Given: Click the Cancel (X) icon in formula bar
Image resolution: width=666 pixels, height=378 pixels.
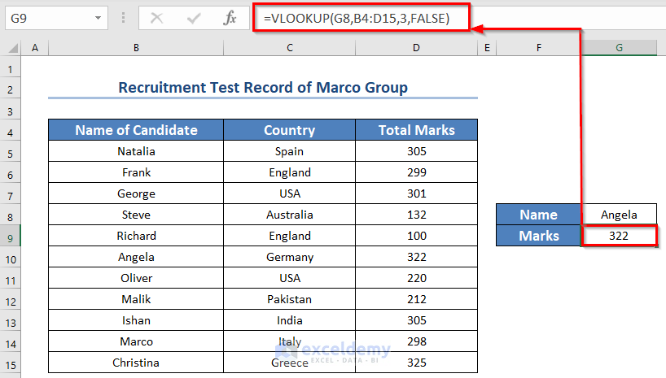Looking at the screenshot, I should pos(156,17).
